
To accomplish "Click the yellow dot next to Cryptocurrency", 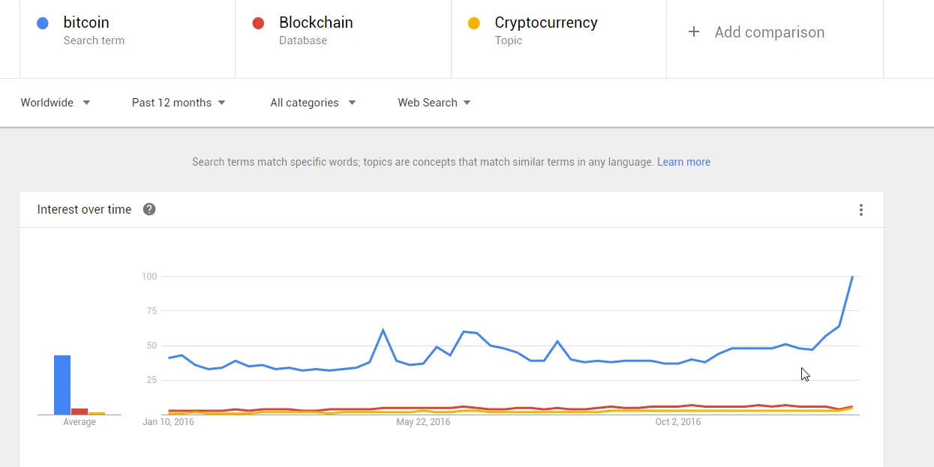I will pyautogui.click(x=474, y=23).
